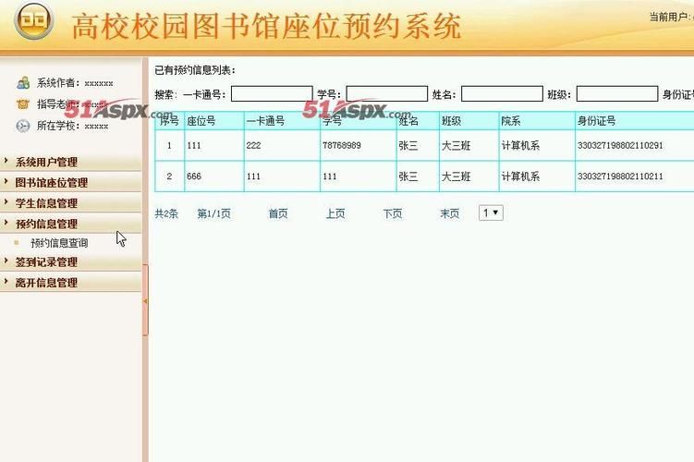Click the 第1/1页 page indicator
Viewport: 694px width, 462px height.
[x=213, y=213]
